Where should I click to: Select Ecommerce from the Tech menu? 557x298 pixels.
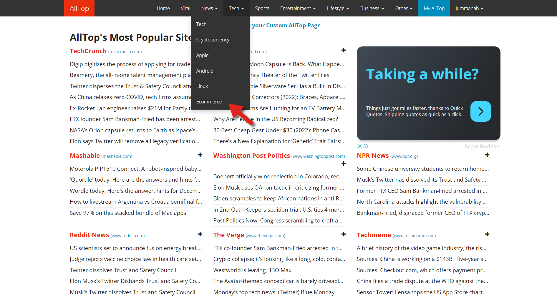(209, 101)
